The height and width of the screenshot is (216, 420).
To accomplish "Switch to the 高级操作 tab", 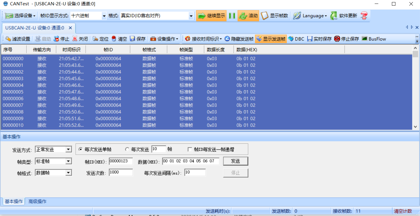I will [37, 201].
